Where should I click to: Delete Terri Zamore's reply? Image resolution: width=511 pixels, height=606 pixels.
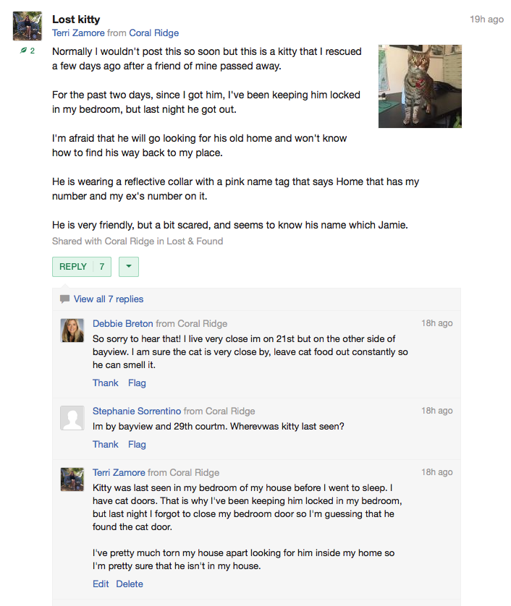130,584
